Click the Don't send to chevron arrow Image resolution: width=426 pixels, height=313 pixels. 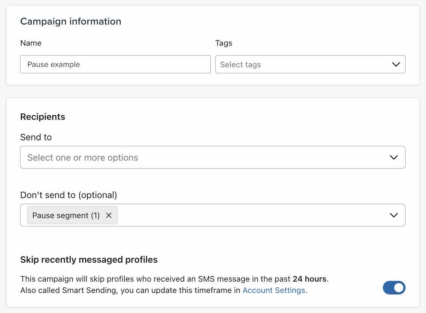[x=394, y=215]
